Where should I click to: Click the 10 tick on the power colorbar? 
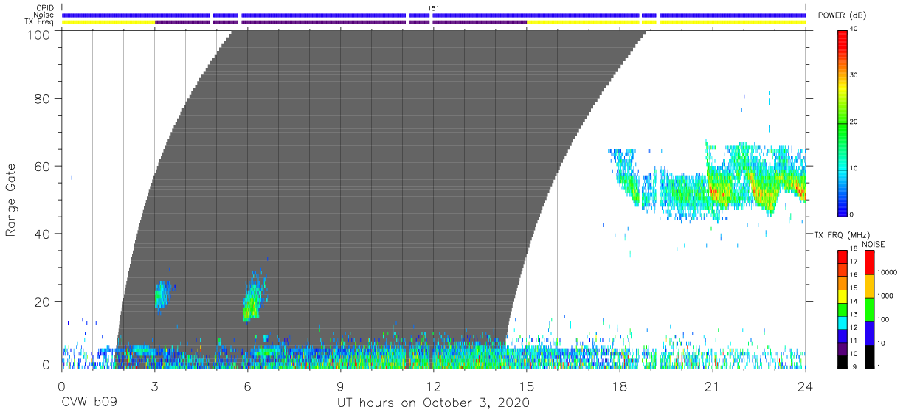[854, 168]
